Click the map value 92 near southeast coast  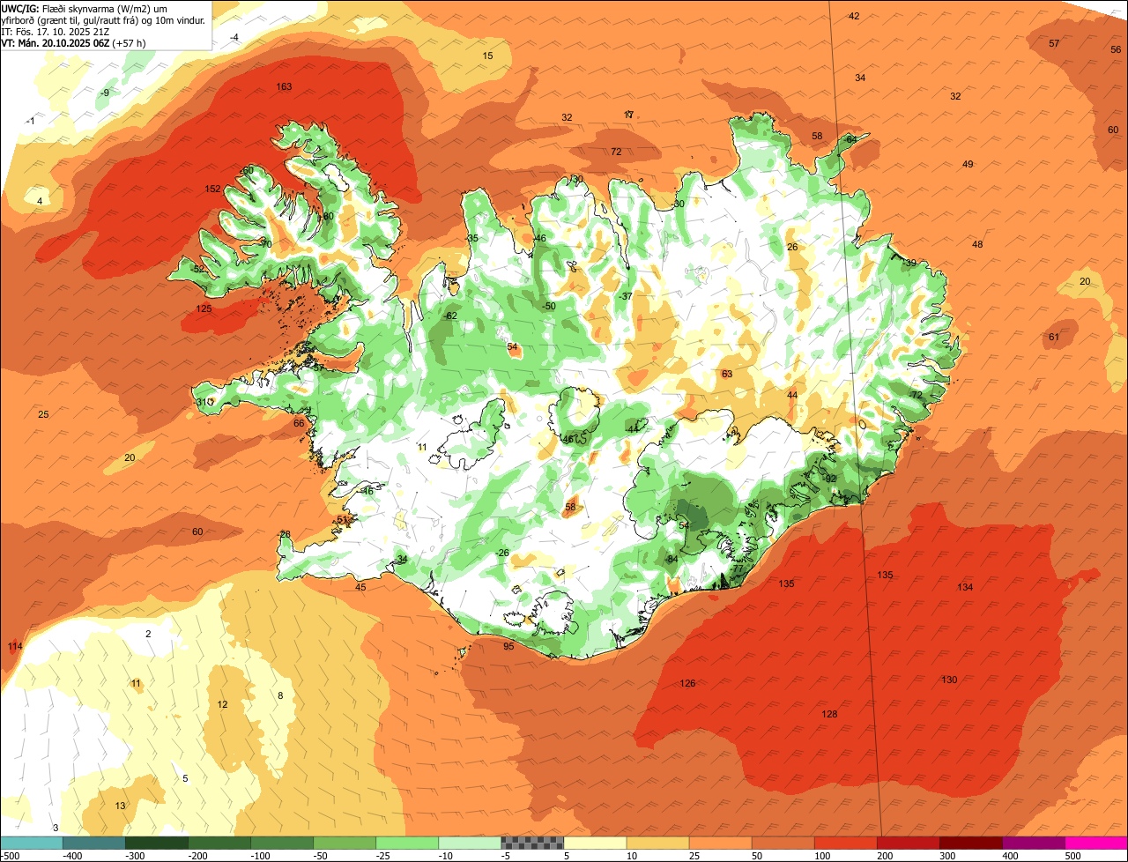pos(831,479)
